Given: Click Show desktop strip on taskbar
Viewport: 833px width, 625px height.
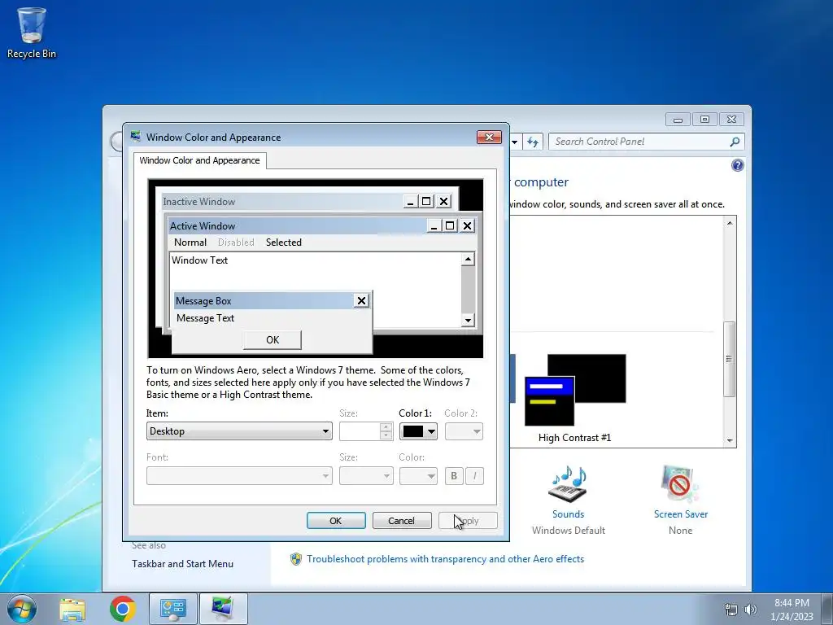Looking at the screenshot, I should pyautogui.click(x=827, y=609).
